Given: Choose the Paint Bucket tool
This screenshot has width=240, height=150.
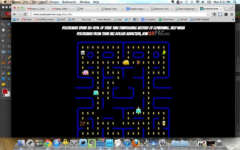Looking at the screenshot, I should point(3,74).
